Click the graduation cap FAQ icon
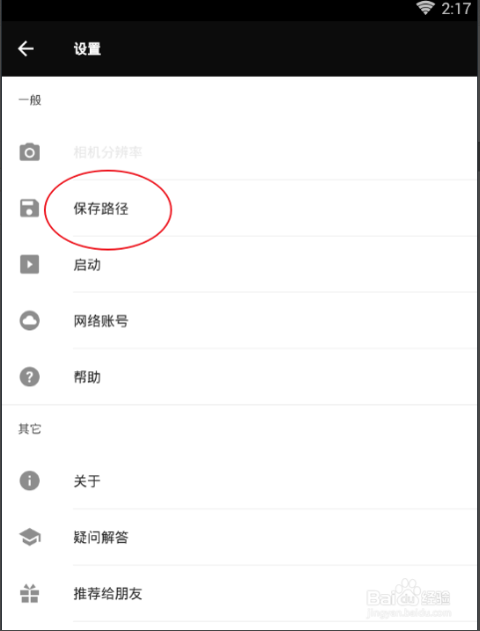Image resolution: width=480 pixels, height=631 pixels. click(x=29, y=537)
